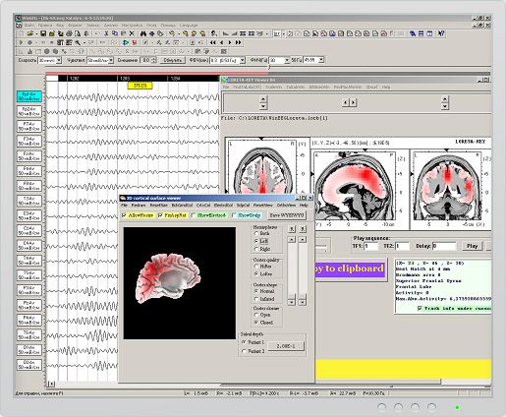Click the TF1 input field

(370, 246)
